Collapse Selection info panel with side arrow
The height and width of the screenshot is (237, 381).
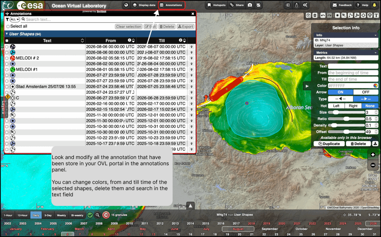pos(307,86)
